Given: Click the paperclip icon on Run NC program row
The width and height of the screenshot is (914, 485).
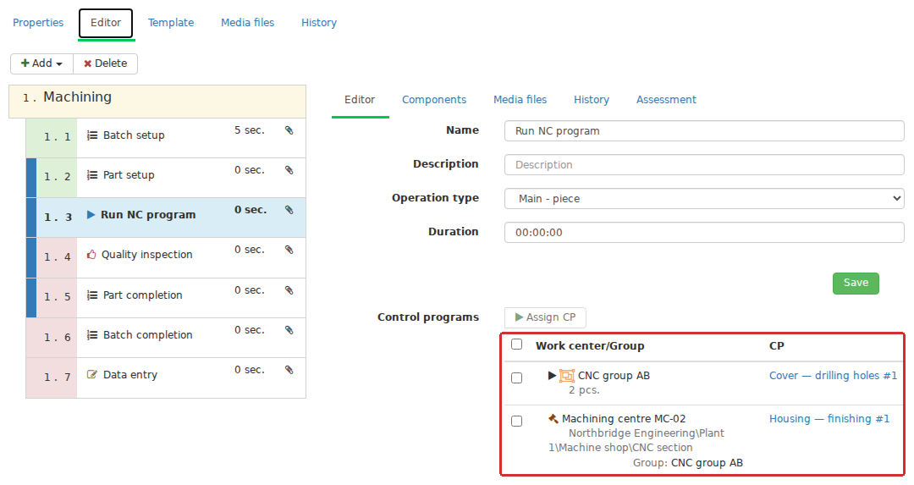Looking at the screenshot, I should [289, 210].
